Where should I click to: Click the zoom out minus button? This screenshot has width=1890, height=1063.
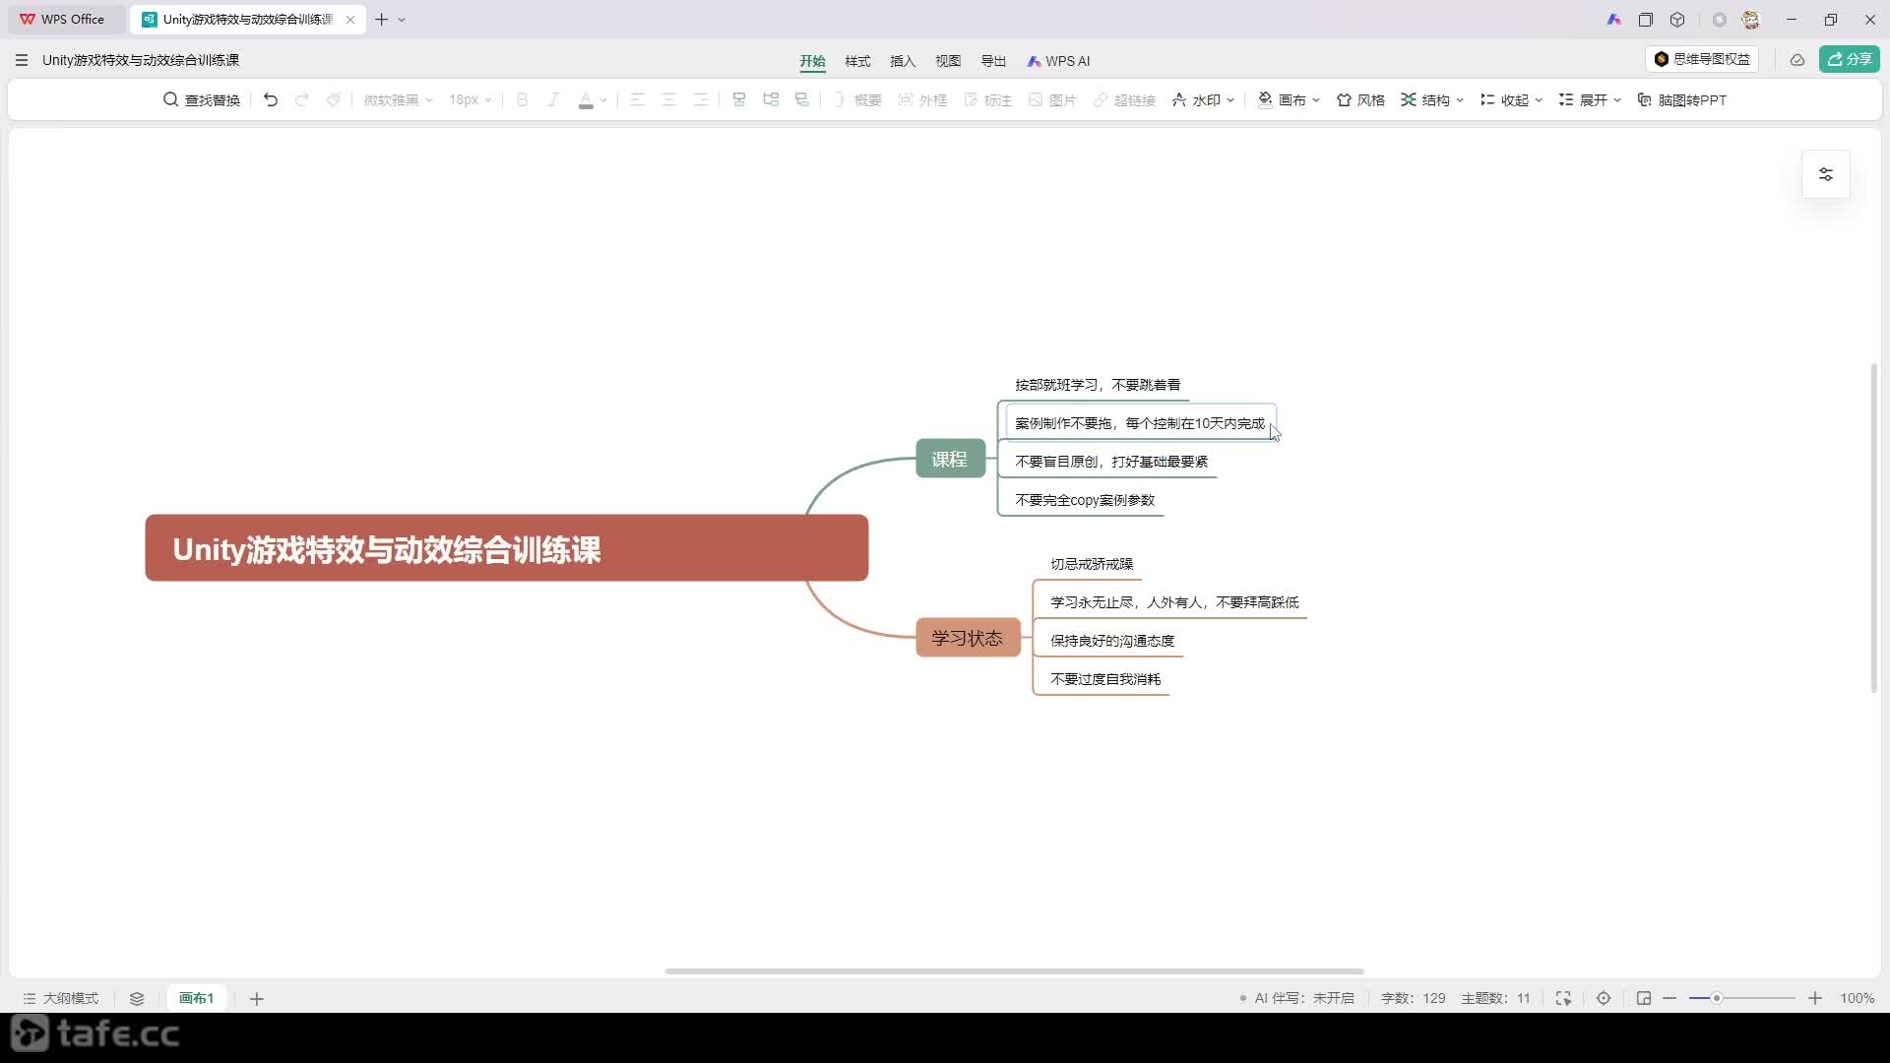[x=1669, y=998]
